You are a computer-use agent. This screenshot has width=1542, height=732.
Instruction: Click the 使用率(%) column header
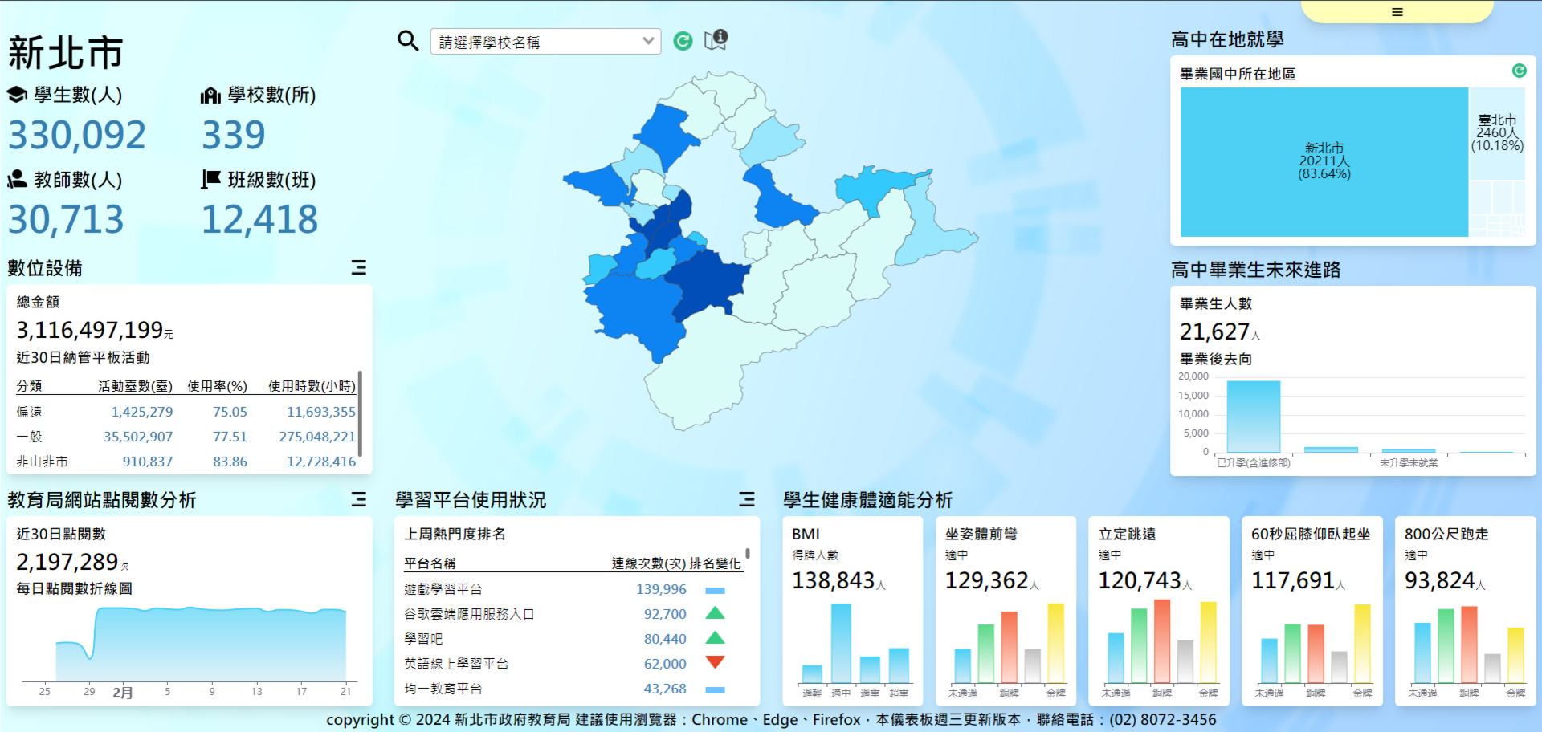217,386
